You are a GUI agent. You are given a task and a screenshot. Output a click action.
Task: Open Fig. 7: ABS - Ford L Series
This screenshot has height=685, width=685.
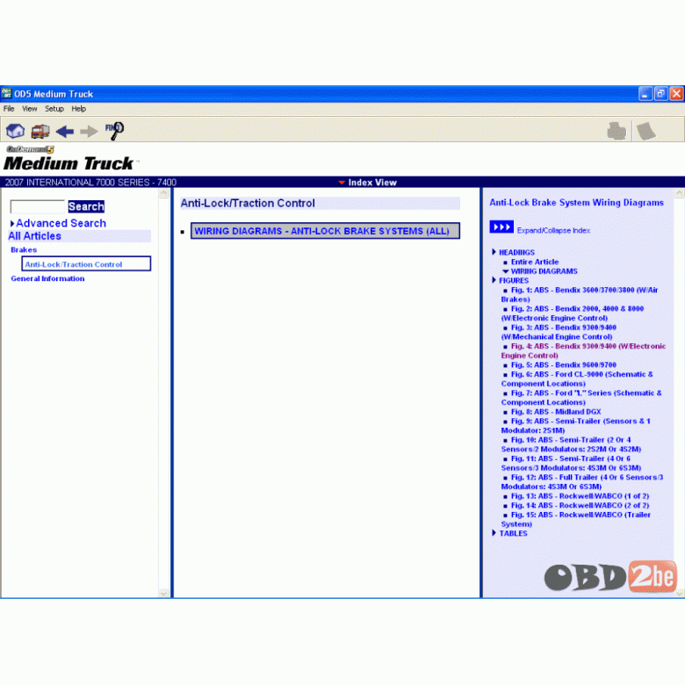pos(581,398)
